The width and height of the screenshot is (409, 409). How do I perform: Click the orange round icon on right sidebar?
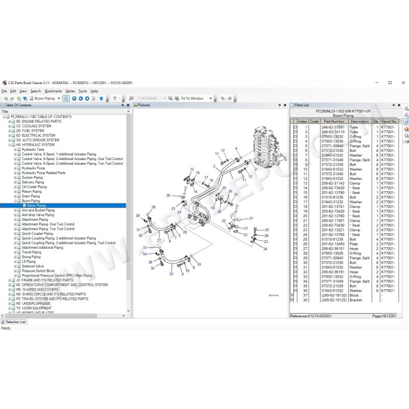click(407, 129)
